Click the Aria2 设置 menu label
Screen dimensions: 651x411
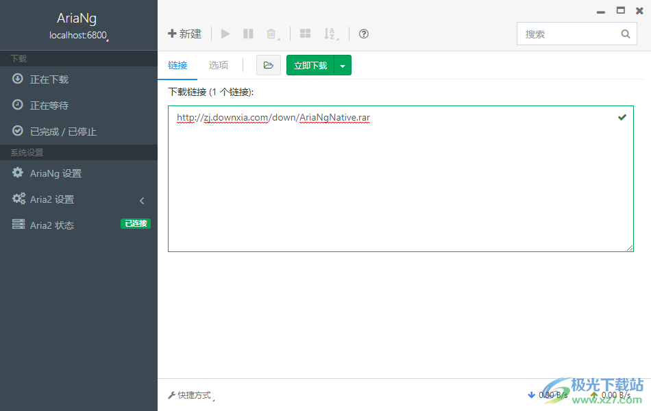click(52, 200)
